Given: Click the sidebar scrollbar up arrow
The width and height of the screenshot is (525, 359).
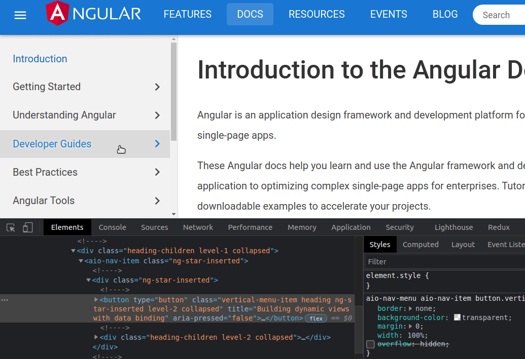Looking at the screenshot, I should tap(173, 39).
